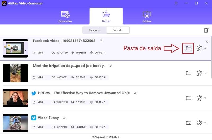Select title 'HitPaw _ The Effective Way to Remove Unwanted Obje'
This screenshot has width=212, height=140.
click(84, 93)
